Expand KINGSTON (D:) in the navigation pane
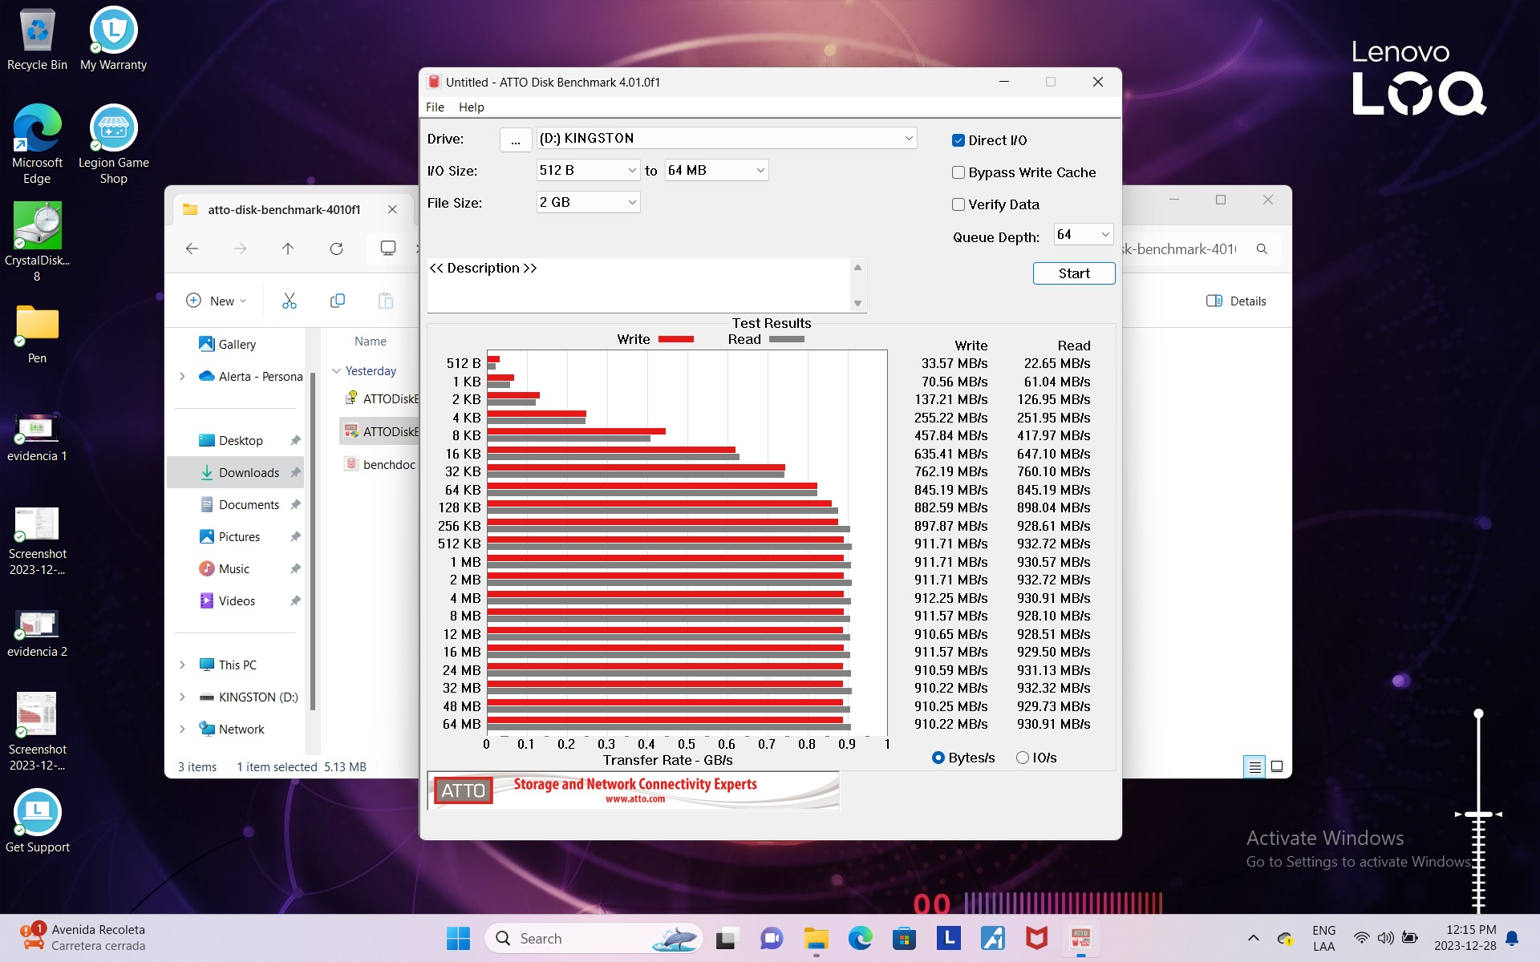 [182, 697]
